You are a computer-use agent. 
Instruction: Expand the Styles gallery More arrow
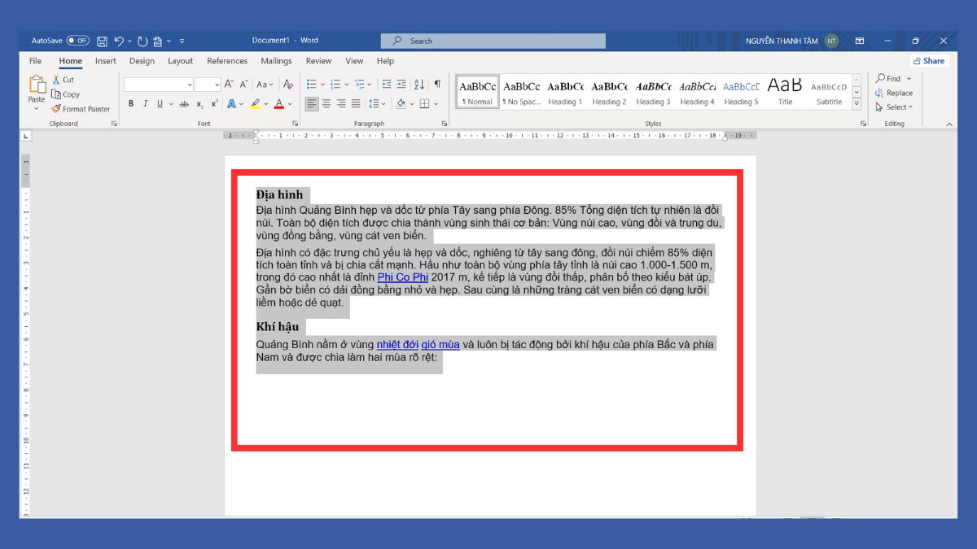pos(857,105)
